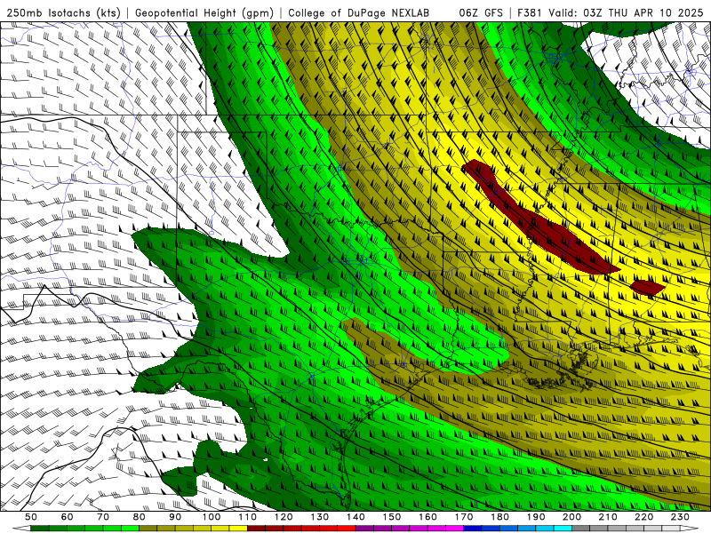
Task: Click the dark maroon swatch just after 110
Action: (257, 529)
